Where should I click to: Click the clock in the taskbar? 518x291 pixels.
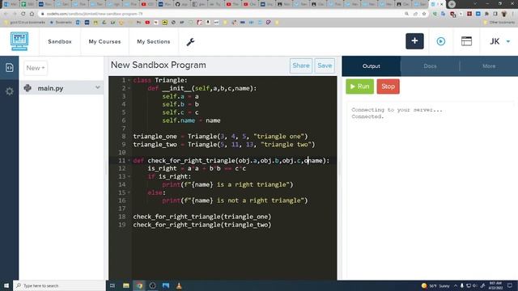[x=495, y=285]
